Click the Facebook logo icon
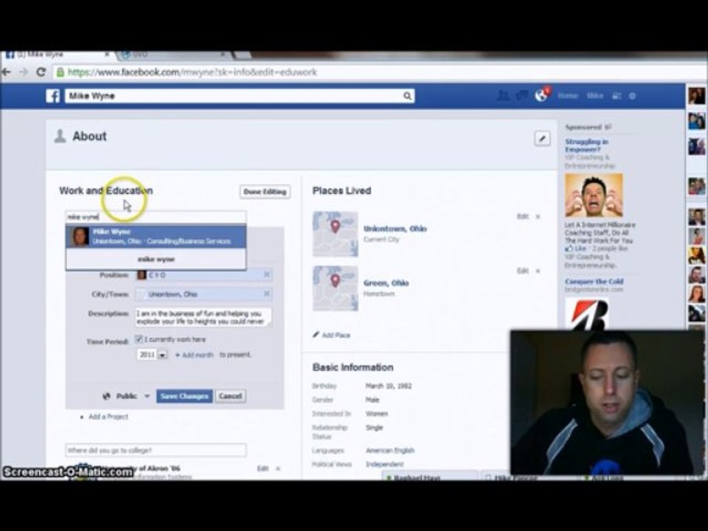Image resolution: width=708 pixels, height=531 pixels. point(53,96)
